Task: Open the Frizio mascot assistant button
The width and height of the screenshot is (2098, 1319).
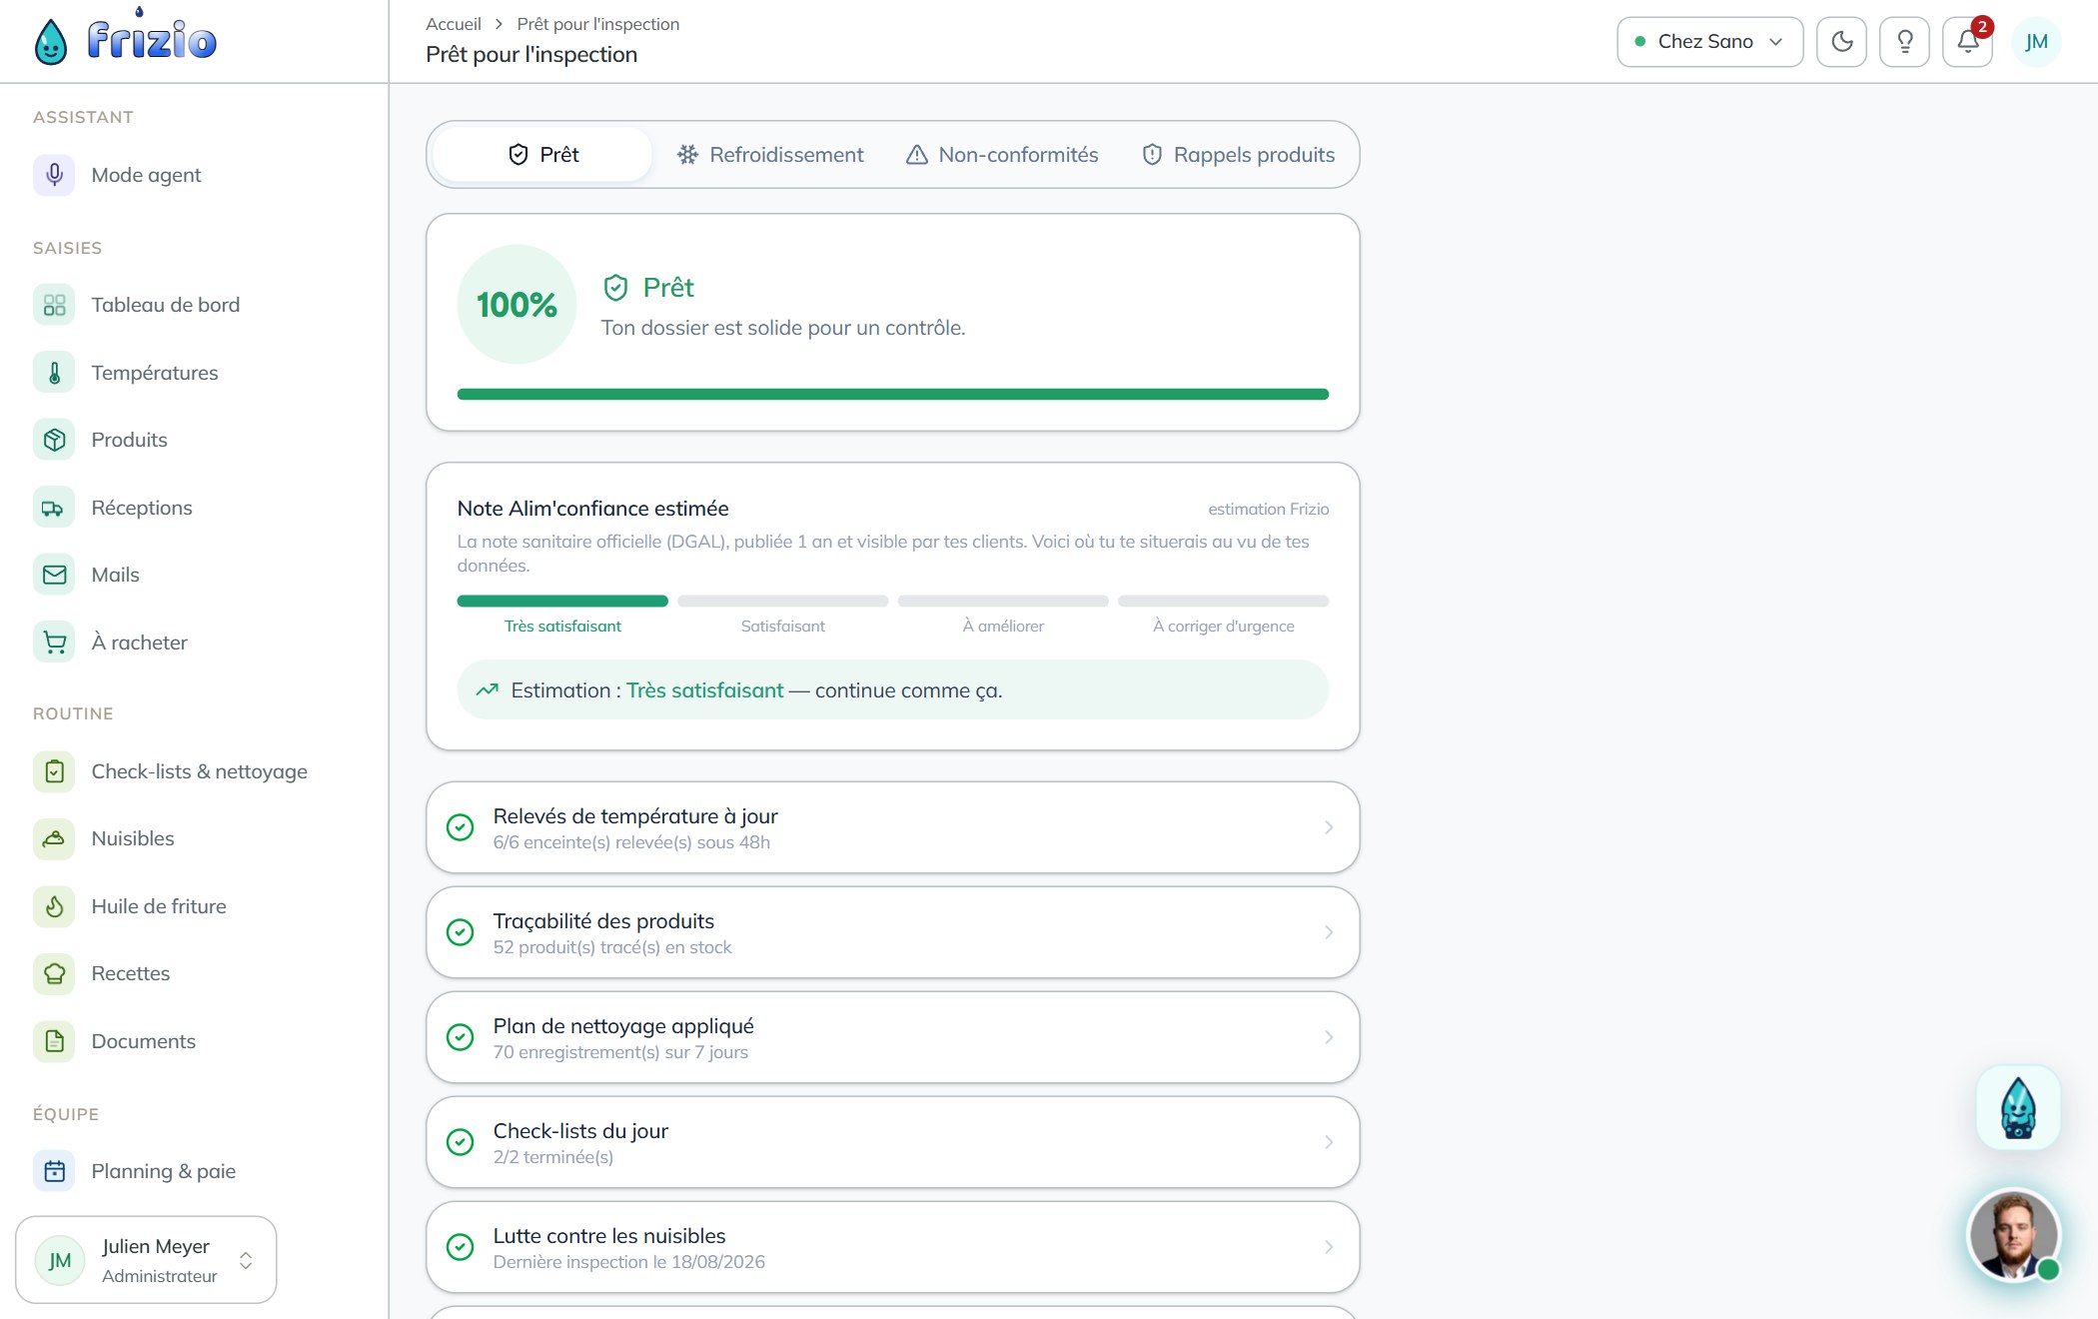Action: tap(2018, 1108)
